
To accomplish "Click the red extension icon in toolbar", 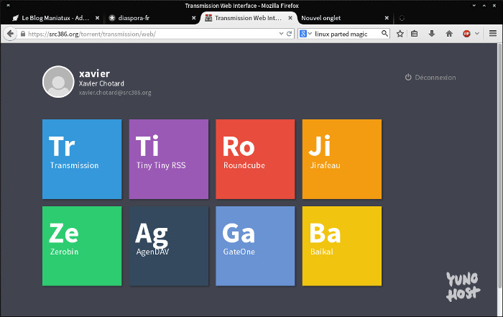I will [x=466, y=34].
